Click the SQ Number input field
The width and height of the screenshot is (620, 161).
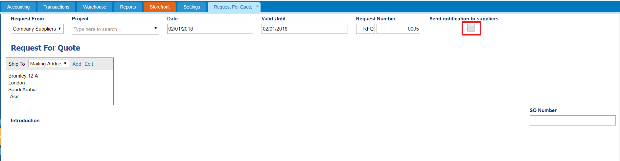(x=572, y=120)
